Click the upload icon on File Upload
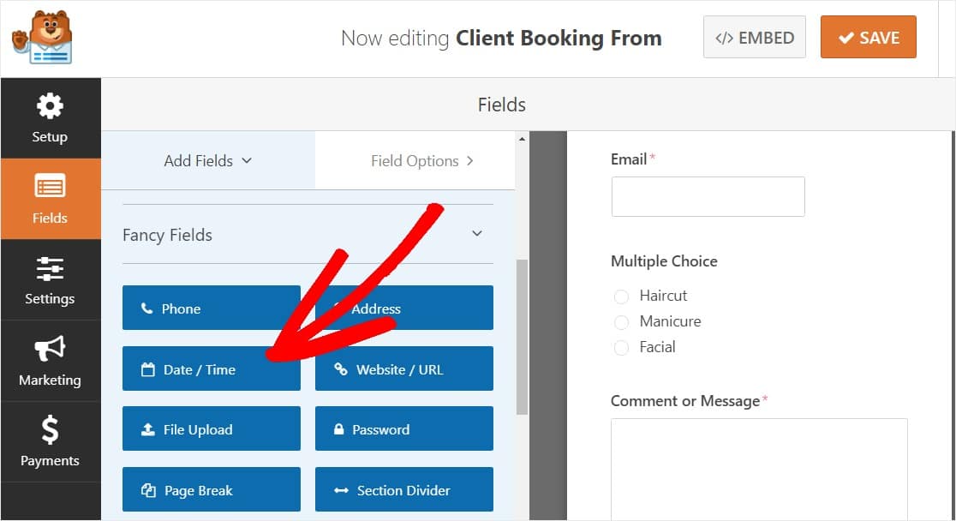Image resolution: width=956 pixels, height=521 pixels. (x=147, y=429)
